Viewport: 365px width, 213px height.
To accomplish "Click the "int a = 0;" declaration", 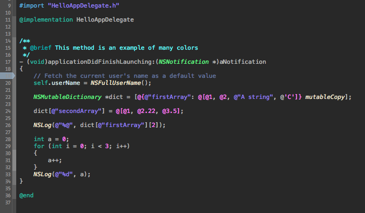I will click(51, 139).
